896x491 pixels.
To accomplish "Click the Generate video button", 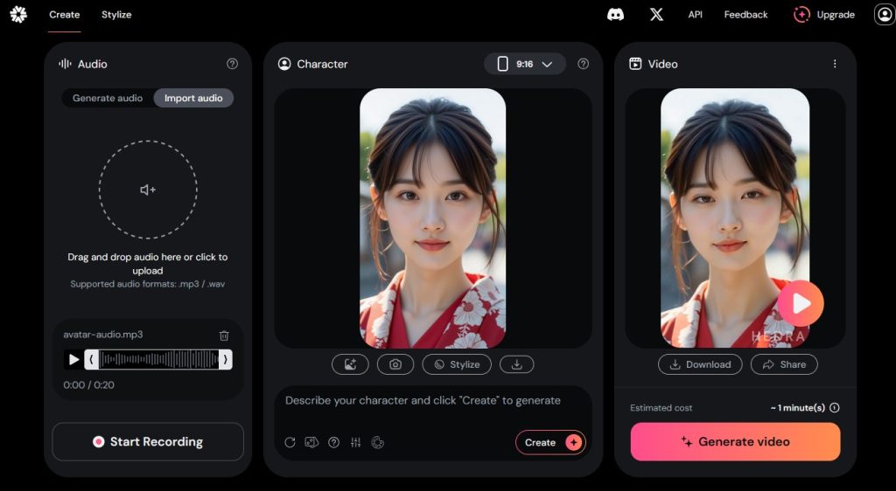I will 735,441.
